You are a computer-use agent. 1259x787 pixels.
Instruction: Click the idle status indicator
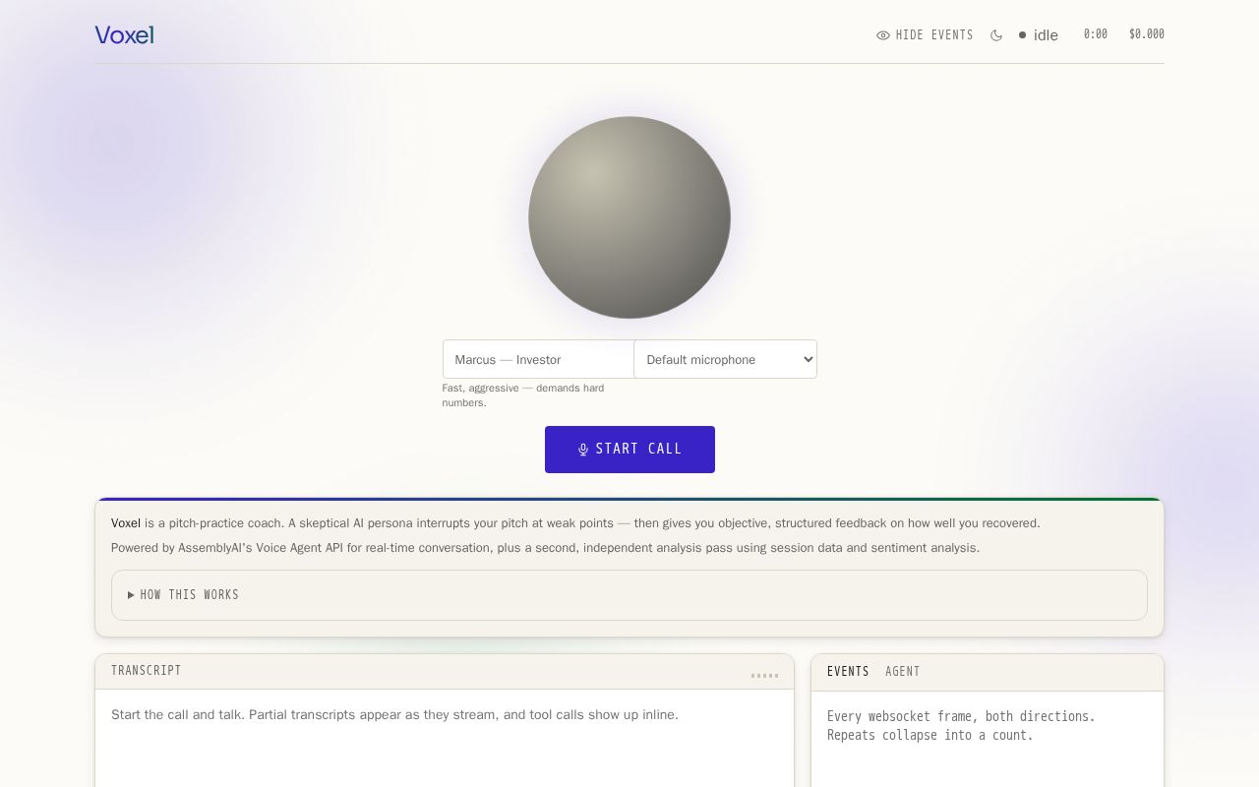(x=1039, y=35)
